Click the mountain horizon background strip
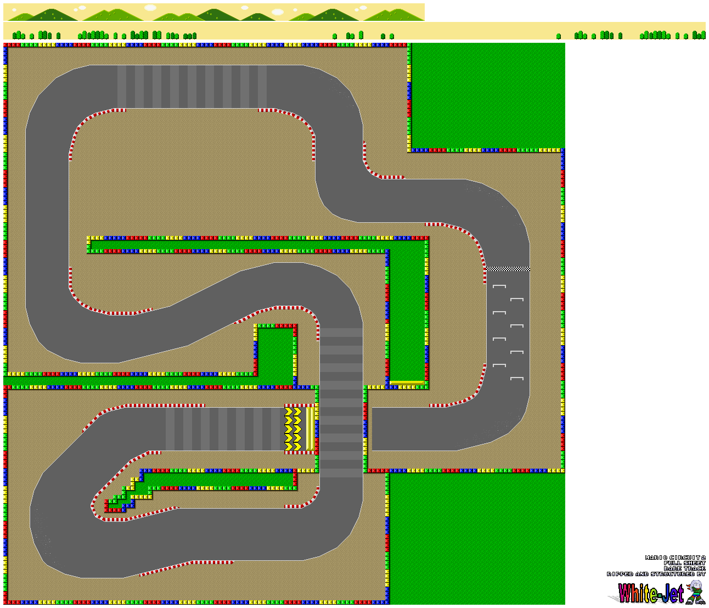The image size is (709, 608). point(214,12)
